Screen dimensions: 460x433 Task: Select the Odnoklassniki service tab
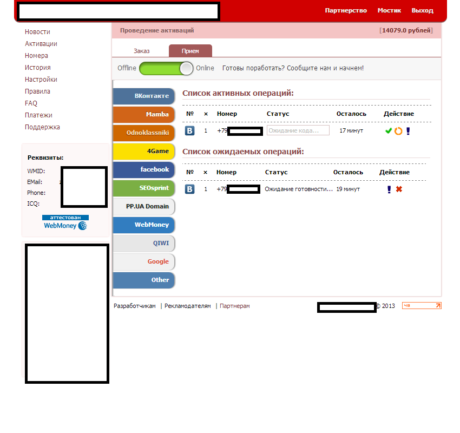coord(144,133)
